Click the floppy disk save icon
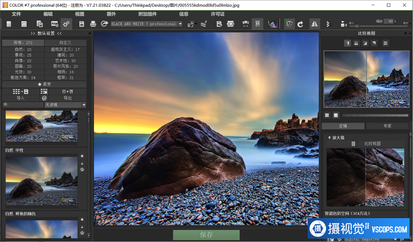This screenshot has width=413, height=242. click(x=82, y=24)
